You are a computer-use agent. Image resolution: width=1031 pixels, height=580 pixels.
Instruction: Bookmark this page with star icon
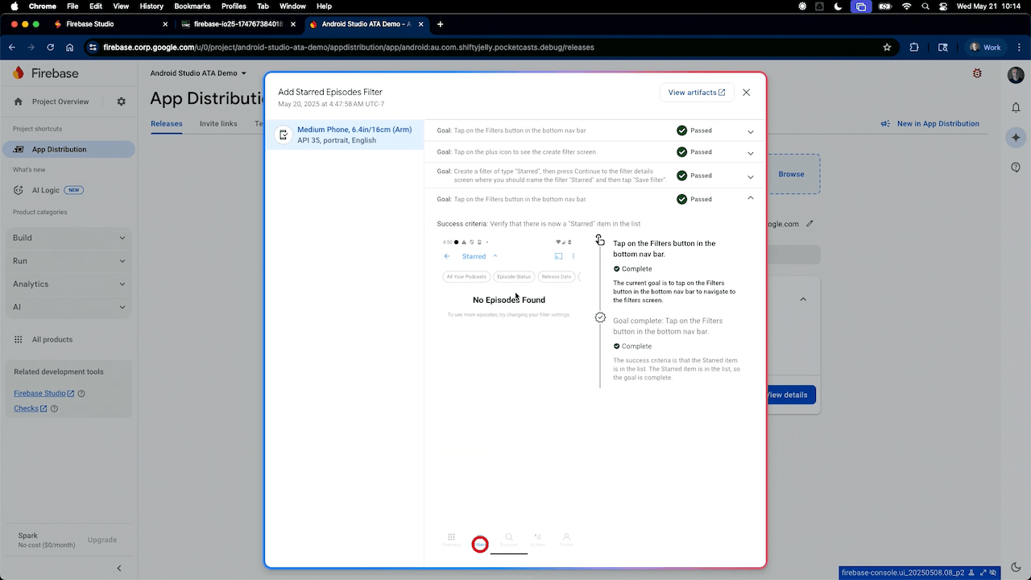pyautogui.click(x=887, y=48)
